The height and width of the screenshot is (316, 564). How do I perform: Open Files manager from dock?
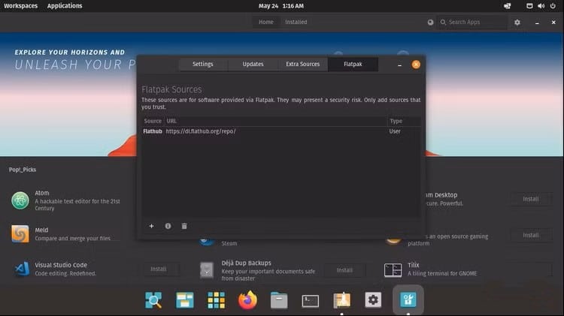point(279,300)
